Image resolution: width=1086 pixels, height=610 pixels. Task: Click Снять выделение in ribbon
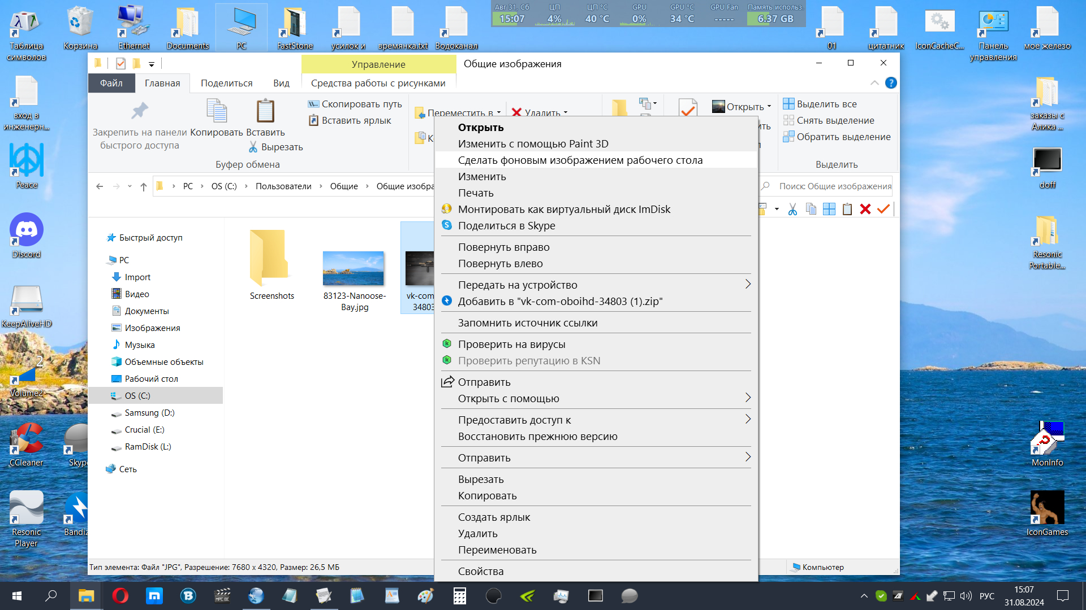835,120
